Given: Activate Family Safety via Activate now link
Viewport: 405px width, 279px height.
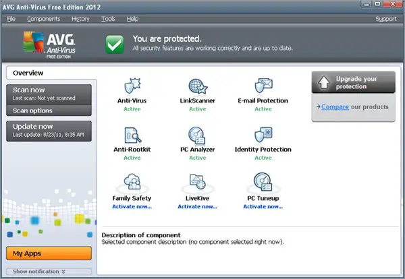Looking at the screenshot, I should click(x=132, y=206).
